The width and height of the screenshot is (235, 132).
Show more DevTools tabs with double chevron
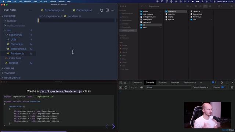(x=201, y=82)
